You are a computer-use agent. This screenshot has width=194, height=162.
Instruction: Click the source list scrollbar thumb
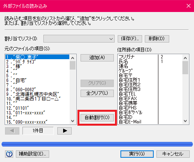72,65
